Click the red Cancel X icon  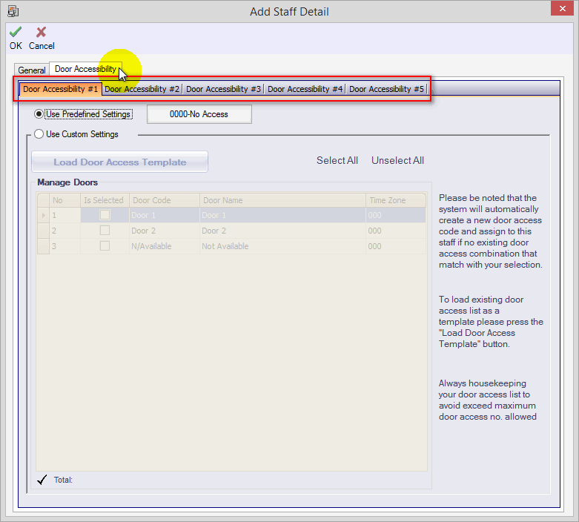pyautogui.click(x=42, y=33)
